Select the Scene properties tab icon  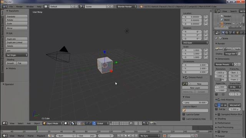pyautogui.click(x=230, y=33)
